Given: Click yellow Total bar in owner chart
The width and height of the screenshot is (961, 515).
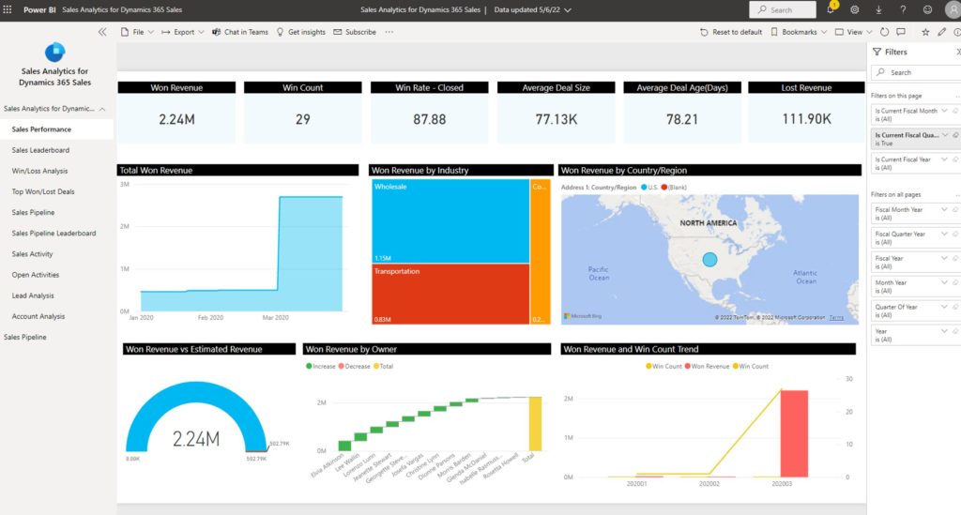Looking at the screenshot, I should point(535,424).
